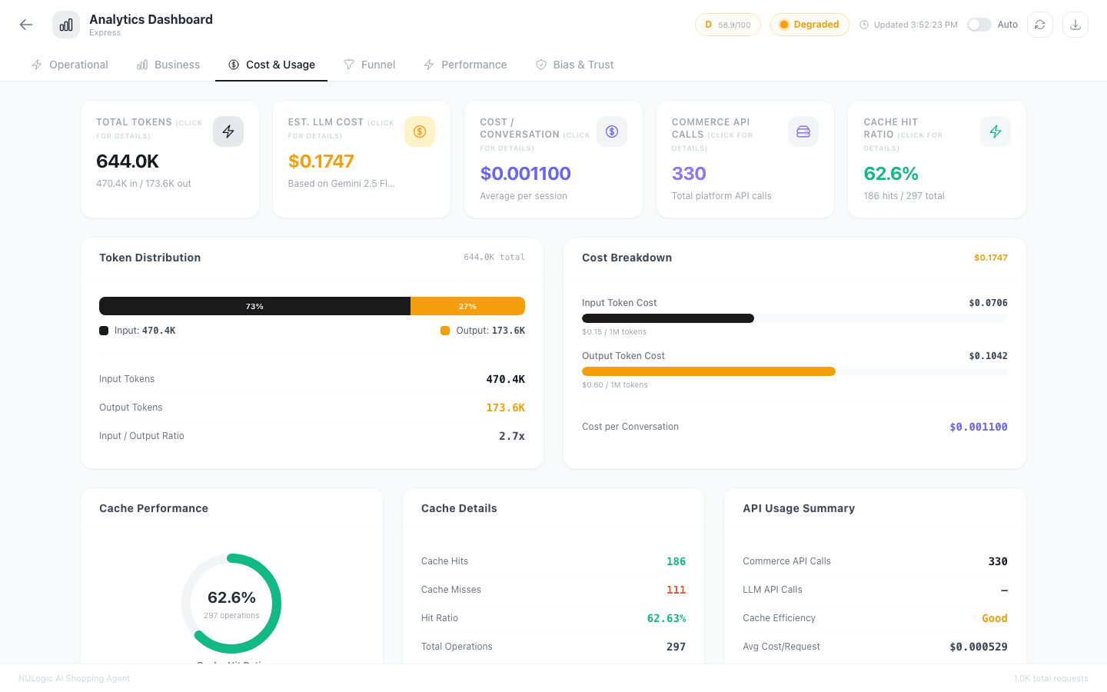Click the orange Output segment of token bar
Viewport: 1107px width, 692px height.
(x=467, y=306)
